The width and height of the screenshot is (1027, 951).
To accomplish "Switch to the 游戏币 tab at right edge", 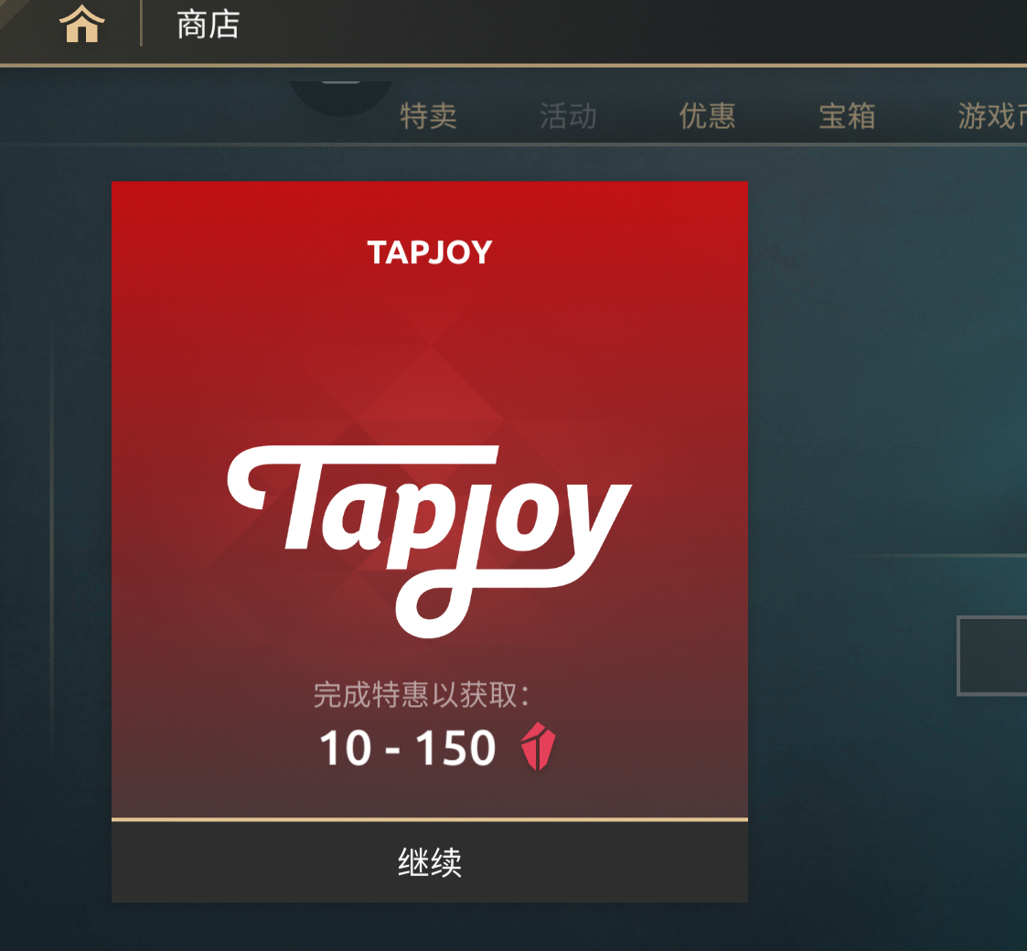I will coord(991,116).
